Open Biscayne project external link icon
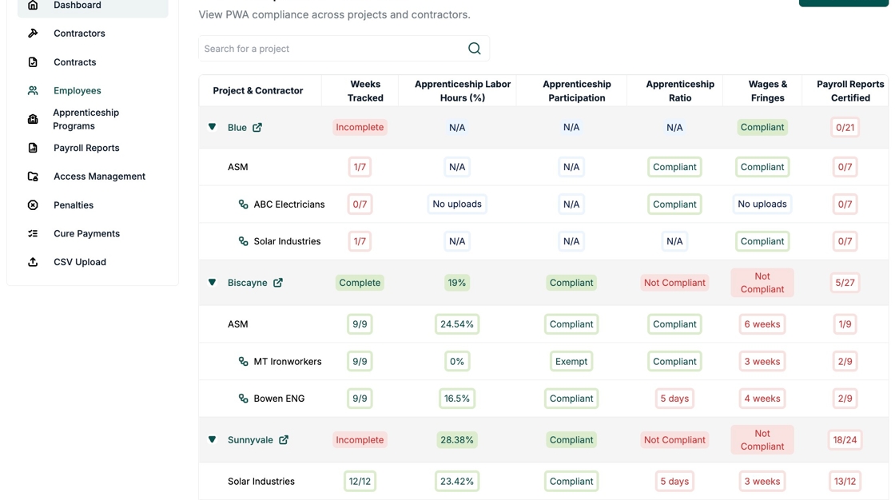 point(278,283)
